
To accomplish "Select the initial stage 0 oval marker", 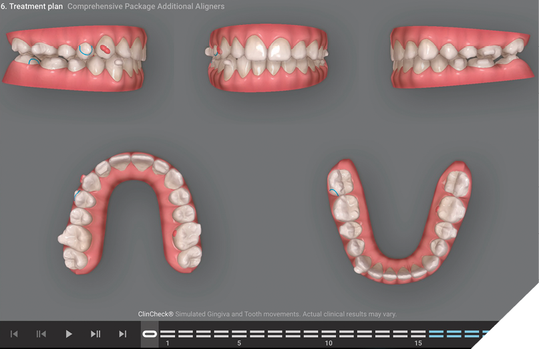I will click(x=150, y=334).
